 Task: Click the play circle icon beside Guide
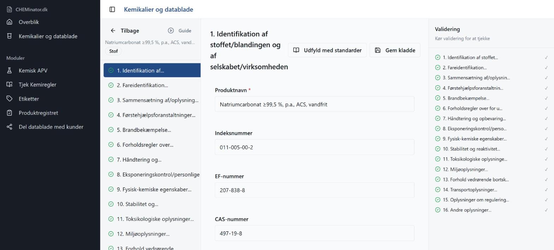[171, 31]
